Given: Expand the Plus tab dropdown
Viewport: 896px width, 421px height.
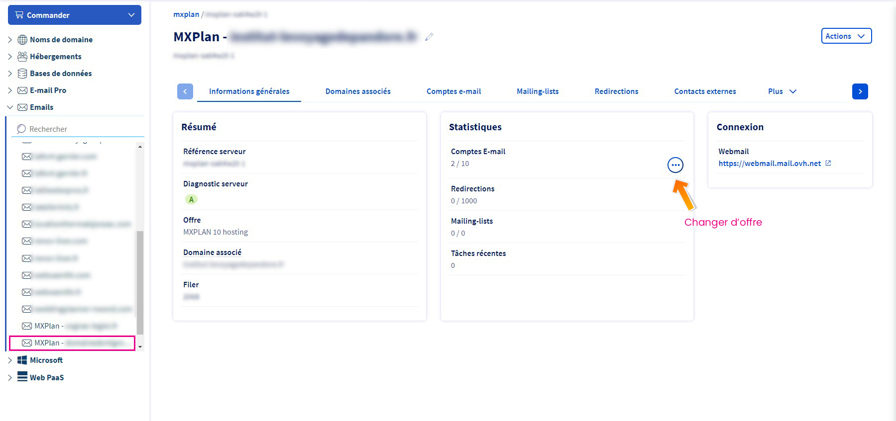Looking at the screenshot, I should pos(782,91).
